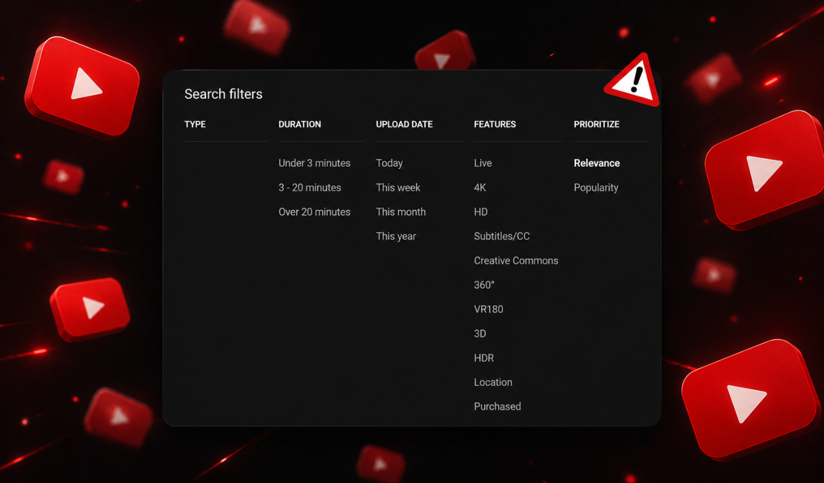Click the PRIORITIZE column header
Viewport: 824px width, 483px height.
point(597,124)
